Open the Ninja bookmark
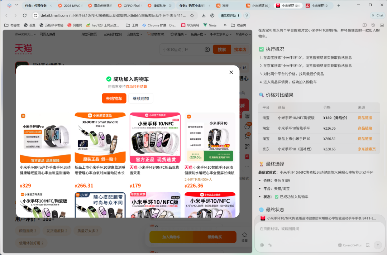The width and height of the screenshot is (387, 255). [210, 25]
